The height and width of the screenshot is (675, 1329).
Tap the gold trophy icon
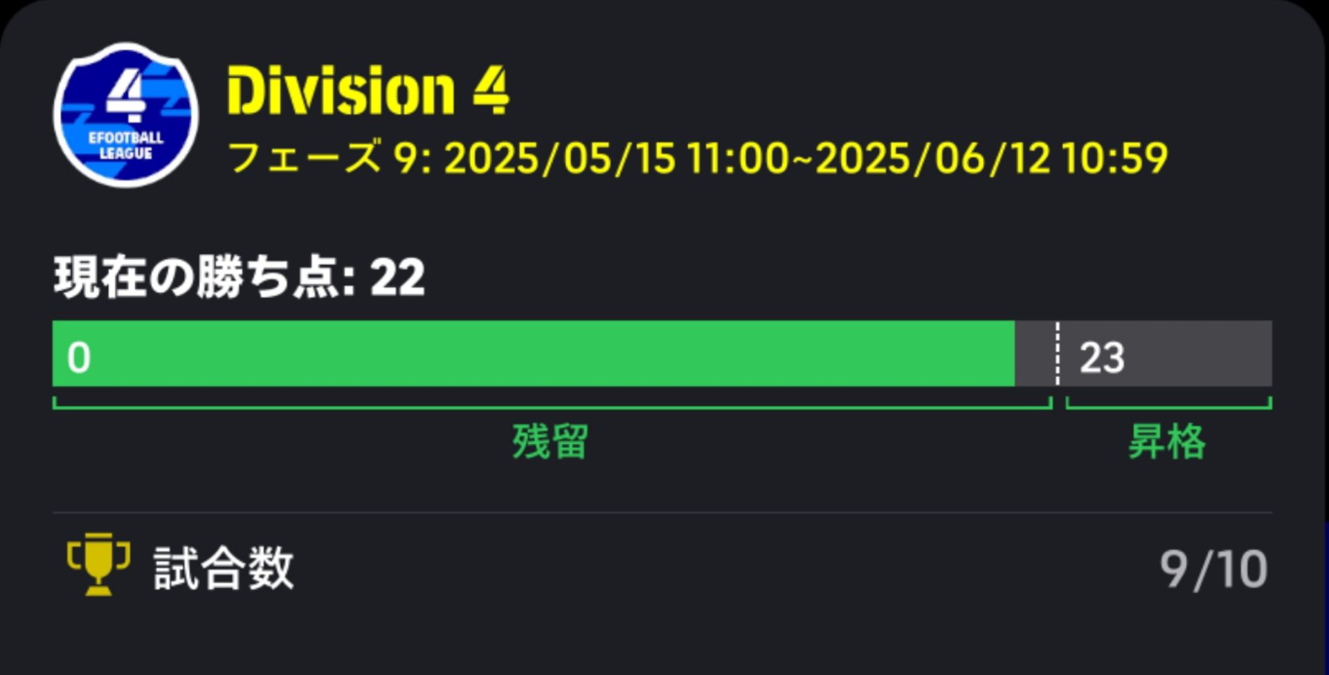[x=98, y=563]
